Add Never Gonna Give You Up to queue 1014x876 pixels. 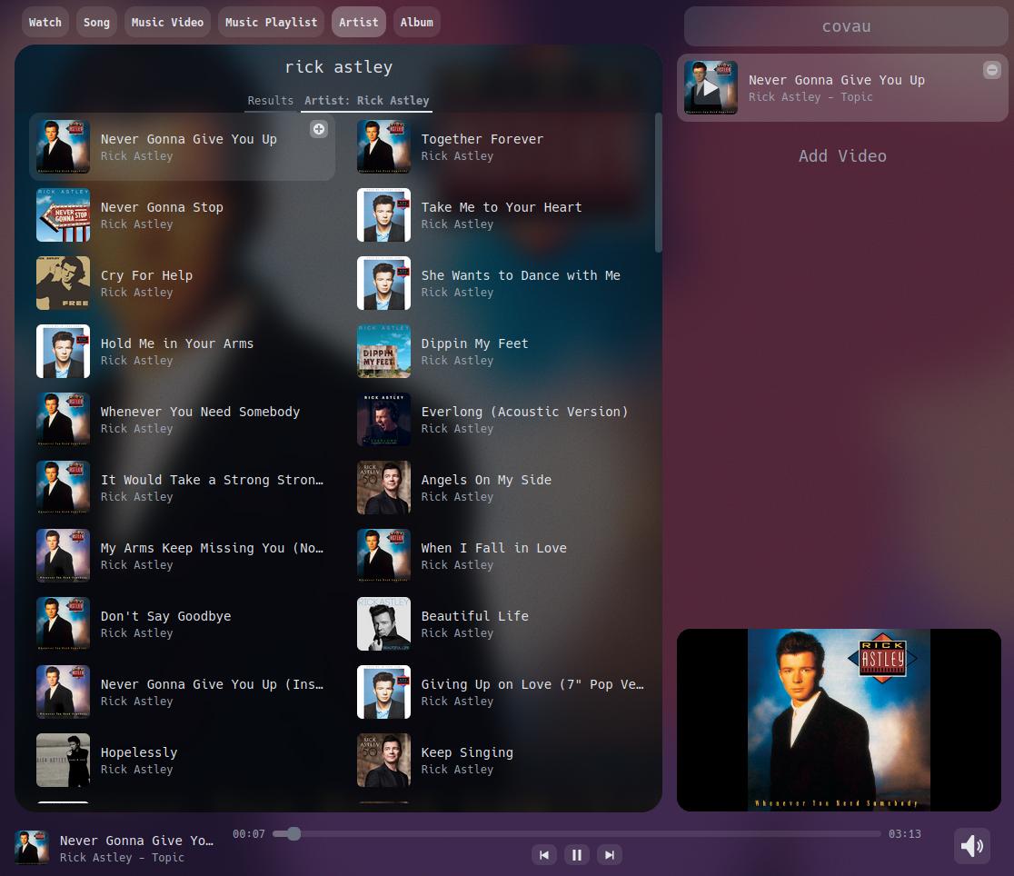(x=319, y=129)
